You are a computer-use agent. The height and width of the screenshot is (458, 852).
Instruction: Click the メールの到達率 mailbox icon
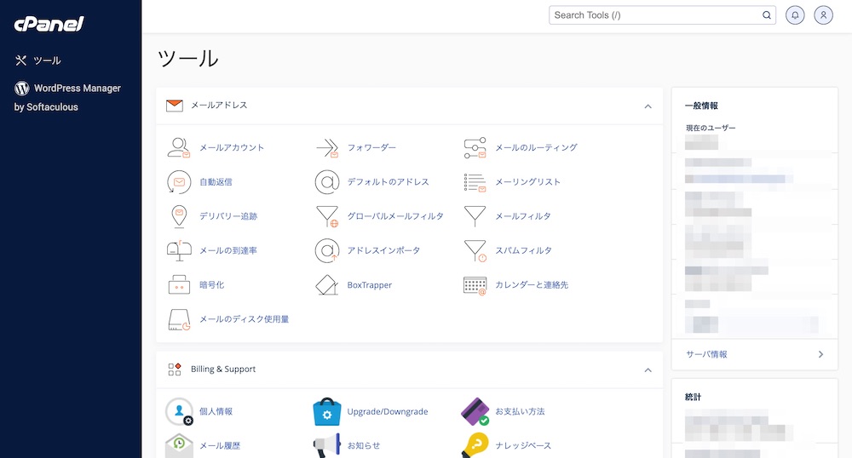click(179, 250)
